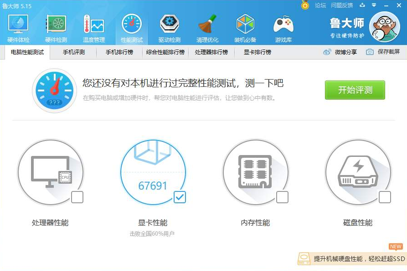Click the speedometer ??? score gauge
407x271 pixels.
(55, 90)
